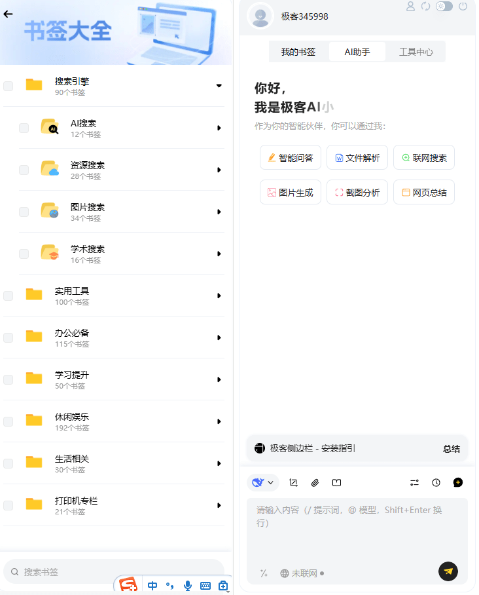Click the 联网搜索 button
The image size is (479, 595).
pos(423,157)
